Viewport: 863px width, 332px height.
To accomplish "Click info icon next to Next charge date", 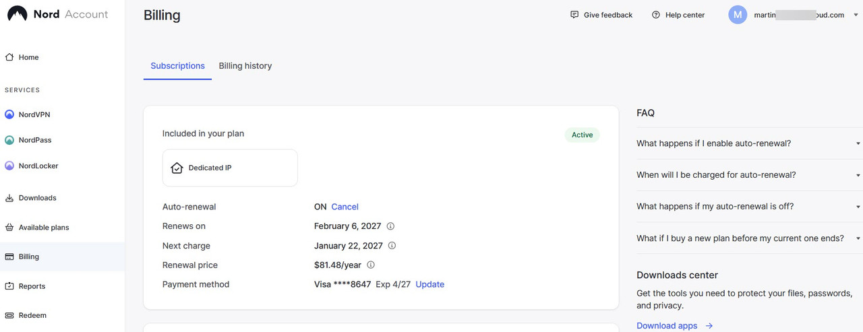I will [x=392, y=246].
